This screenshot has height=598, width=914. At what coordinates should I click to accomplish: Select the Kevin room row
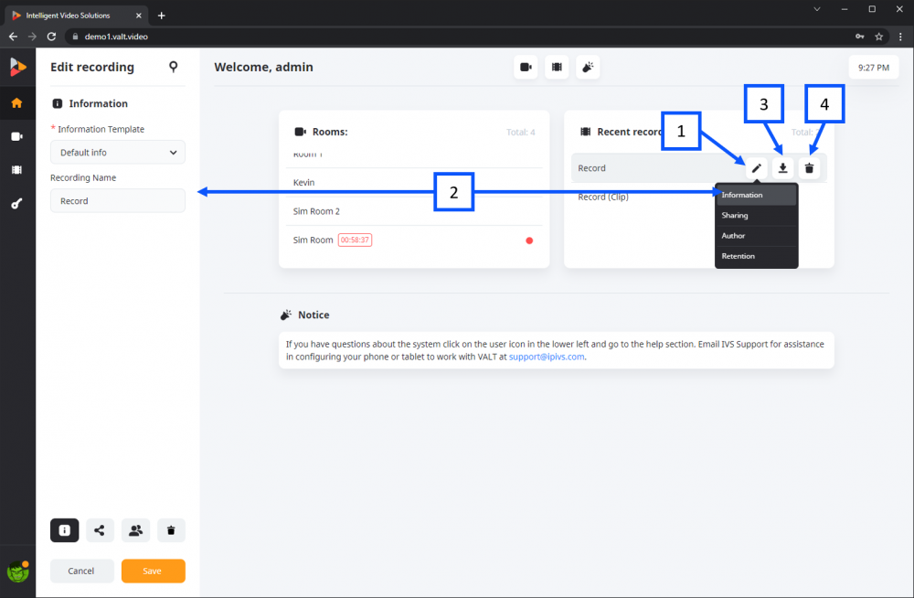(x=414, y=183)
